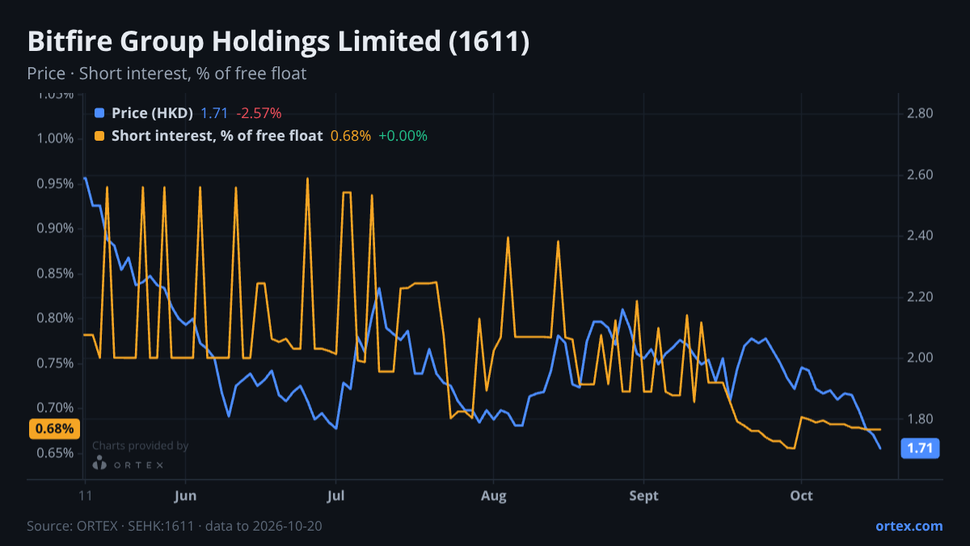Click the 2.00 right axis label

[x=921, y=358]
